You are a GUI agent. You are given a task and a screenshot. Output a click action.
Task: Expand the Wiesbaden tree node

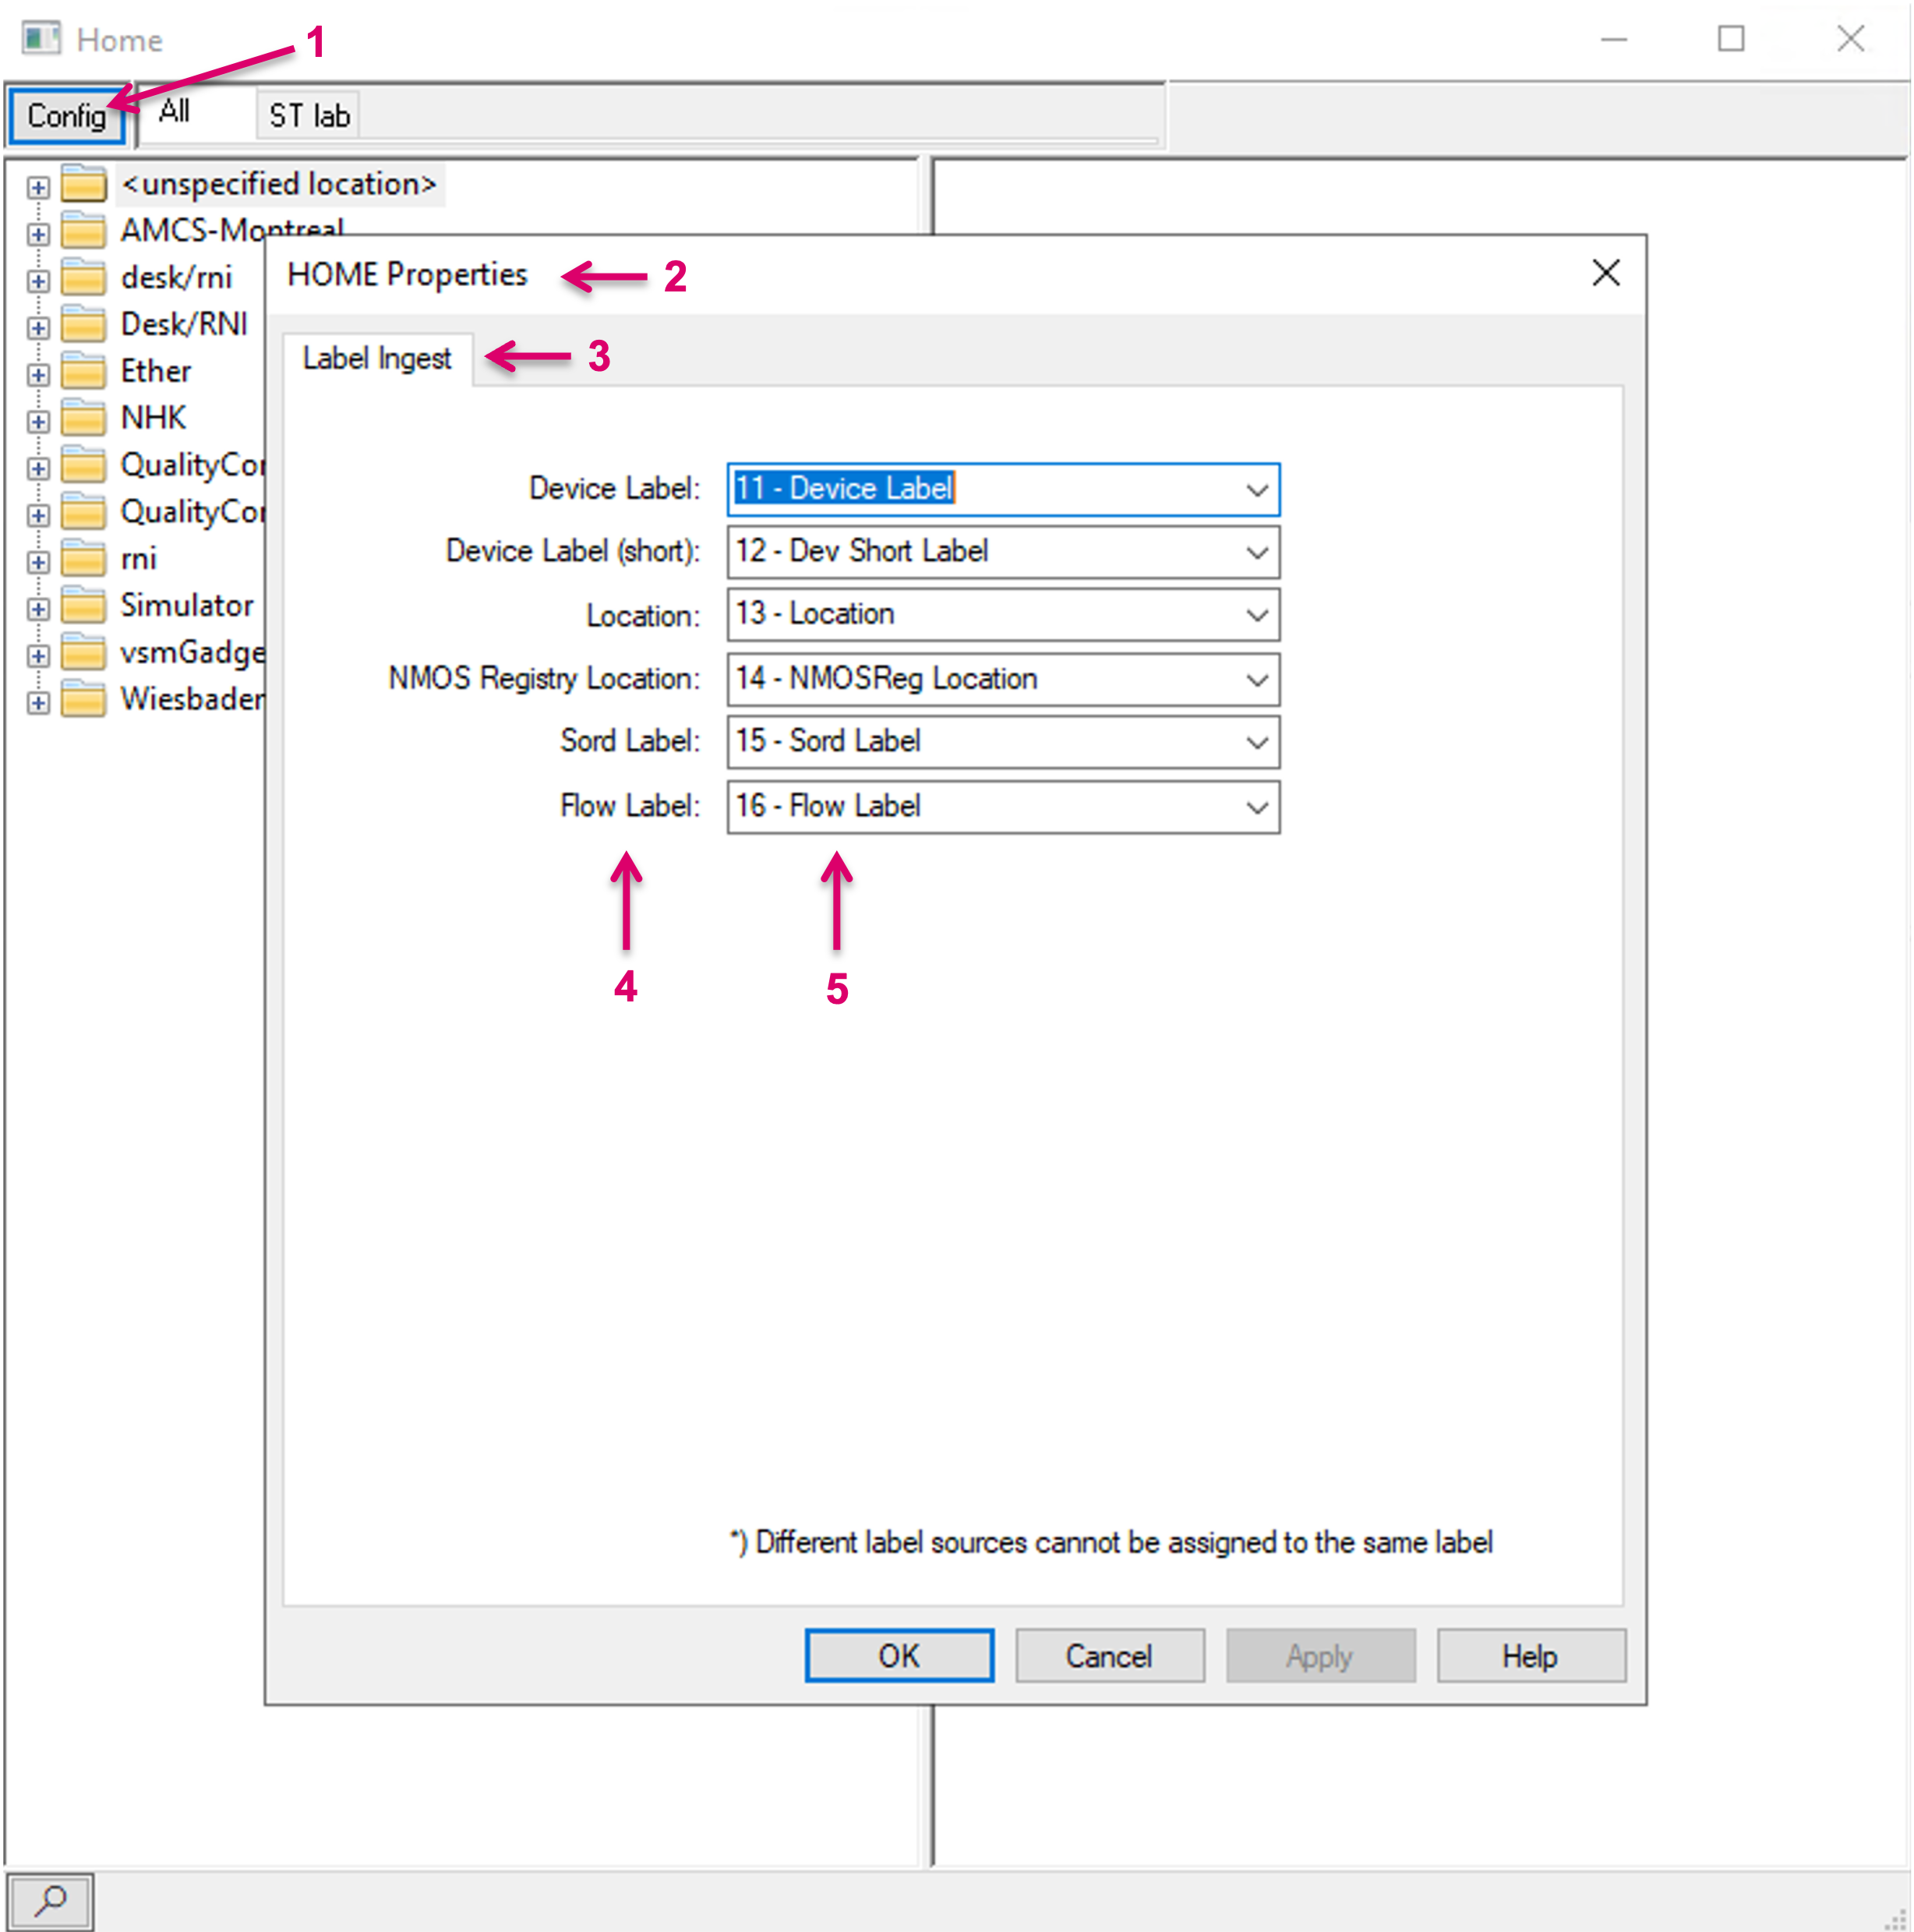(38, 702)
